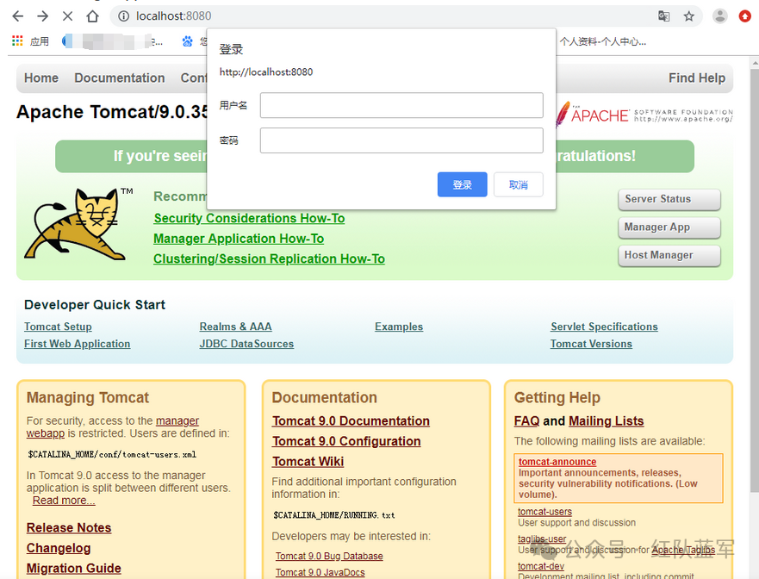Screen dimensions: 759x579
Task: Open the First Web Application link
Action: click(78, 344)
